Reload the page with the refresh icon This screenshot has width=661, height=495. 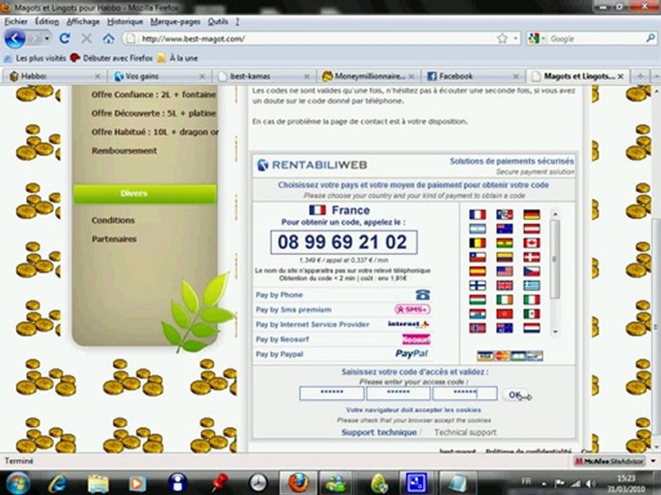(65, 38)
